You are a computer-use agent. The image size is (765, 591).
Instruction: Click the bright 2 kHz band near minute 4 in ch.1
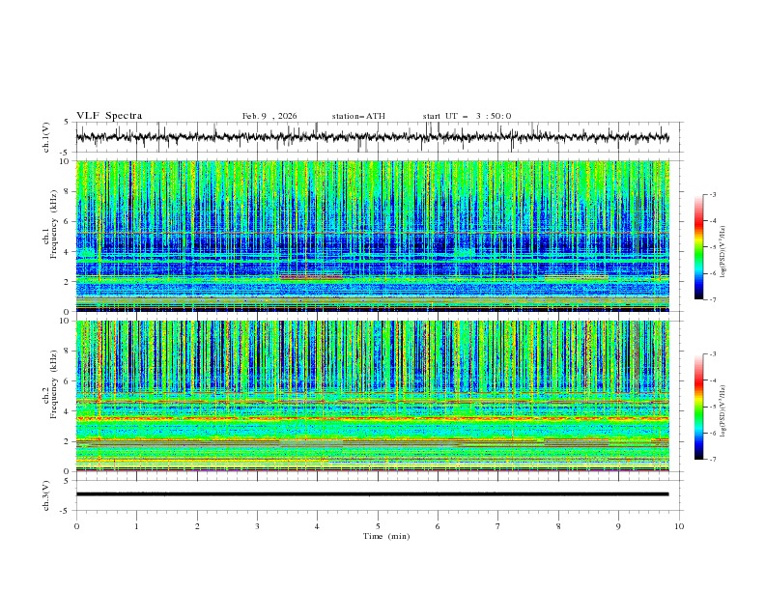311,277
